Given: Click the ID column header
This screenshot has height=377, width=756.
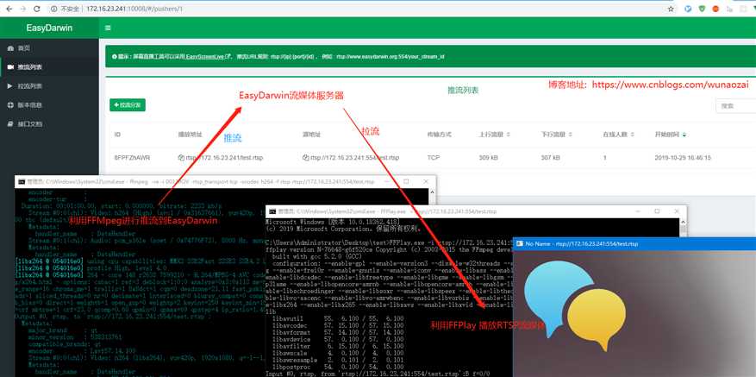Looking at the screenshot, I should coord(117,135).
